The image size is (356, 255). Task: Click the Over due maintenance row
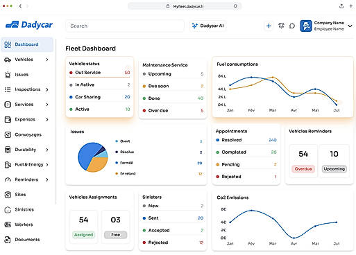click(x=173, y=111)
